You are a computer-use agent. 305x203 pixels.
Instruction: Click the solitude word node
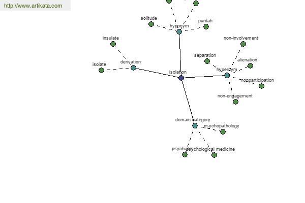[151, 24]
